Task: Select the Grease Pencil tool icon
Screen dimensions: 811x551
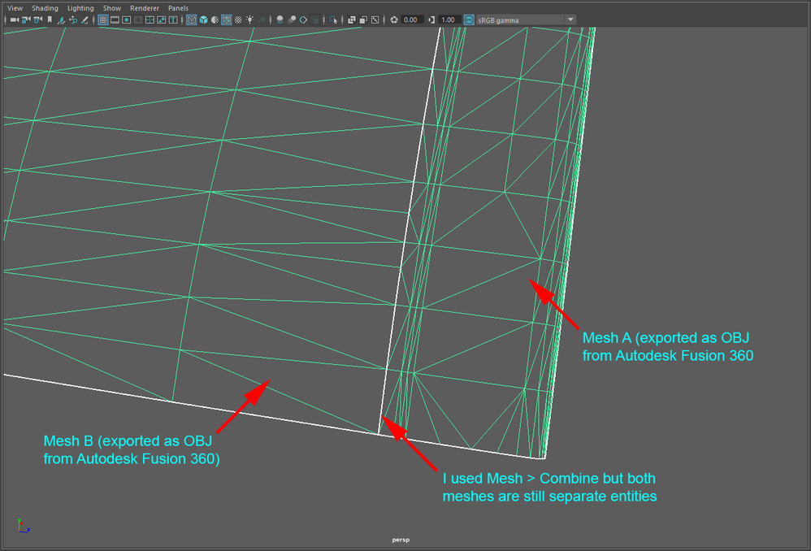Action: [85, 20]
